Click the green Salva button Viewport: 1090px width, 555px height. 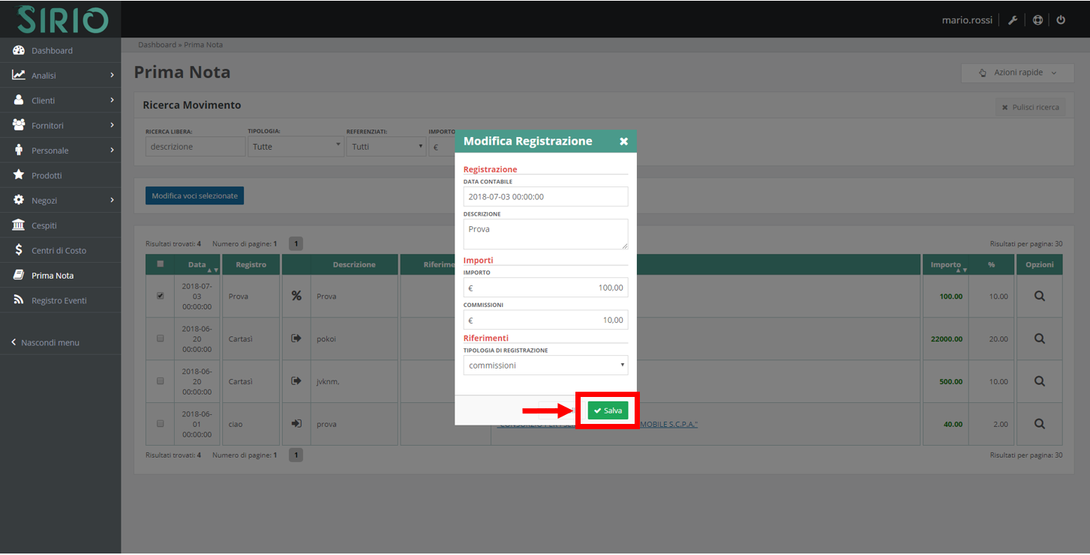(608, 411)
